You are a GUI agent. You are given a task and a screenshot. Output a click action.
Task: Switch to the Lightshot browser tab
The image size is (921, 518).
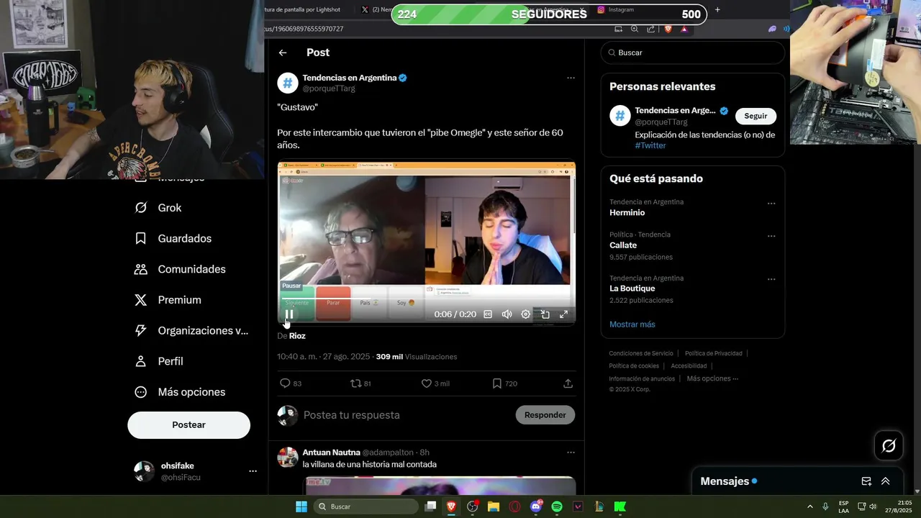coord(302,10)
